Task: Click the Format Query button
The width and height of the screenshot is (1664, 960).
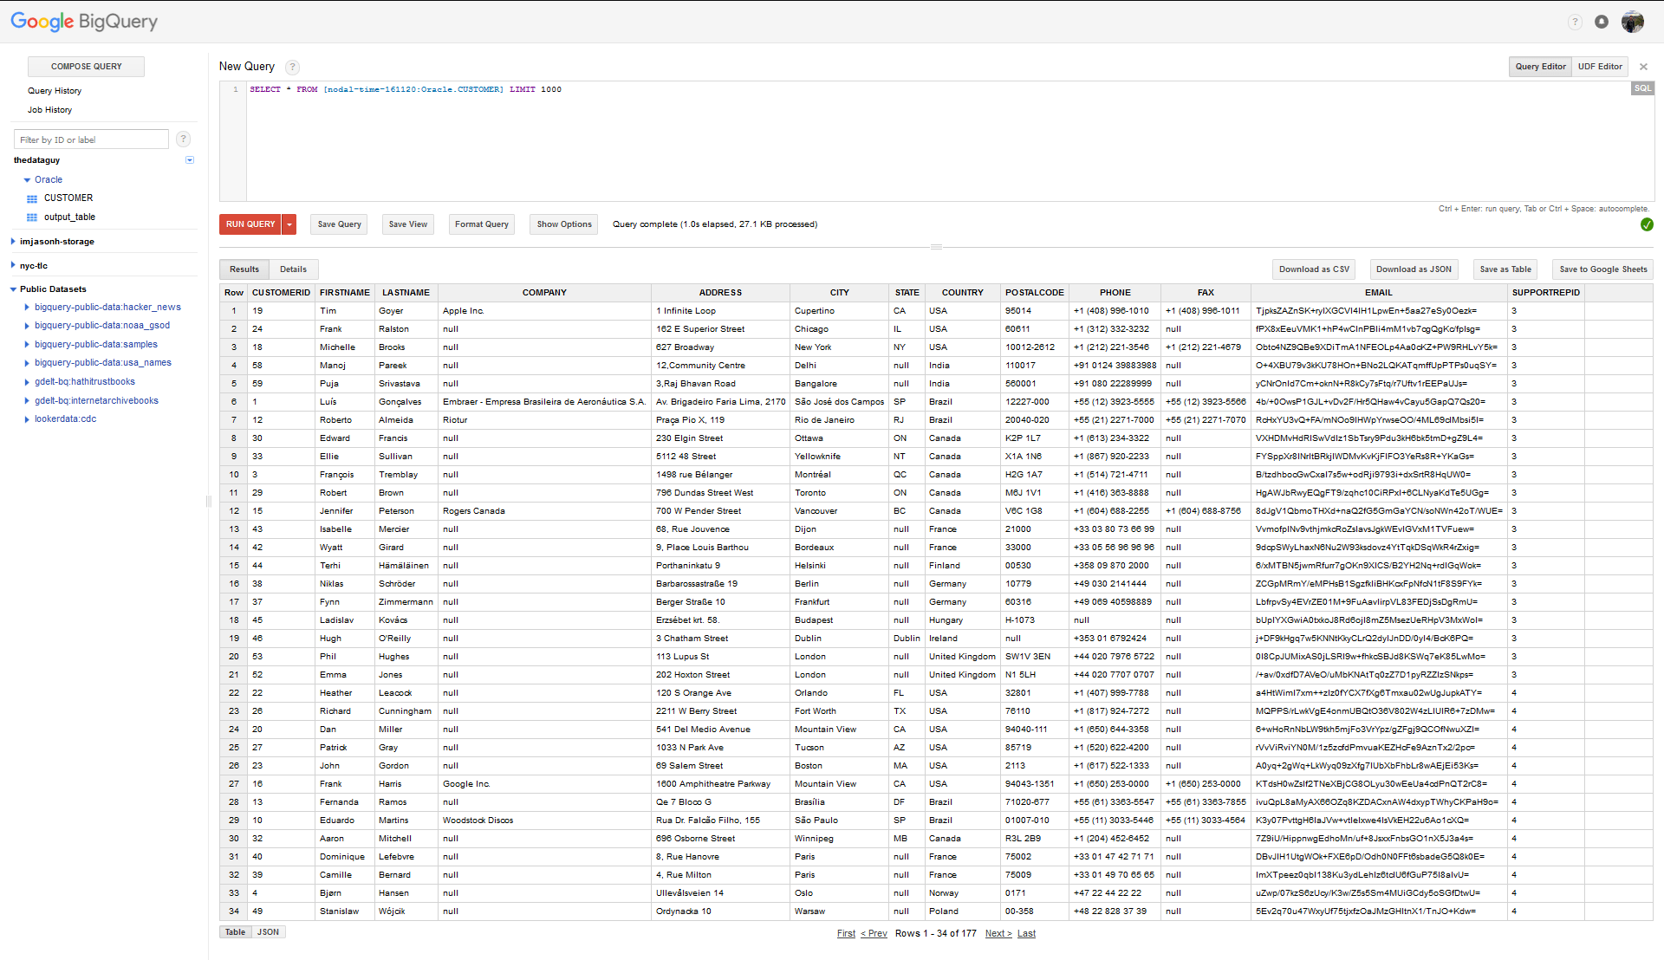Action: pos(481,224)
